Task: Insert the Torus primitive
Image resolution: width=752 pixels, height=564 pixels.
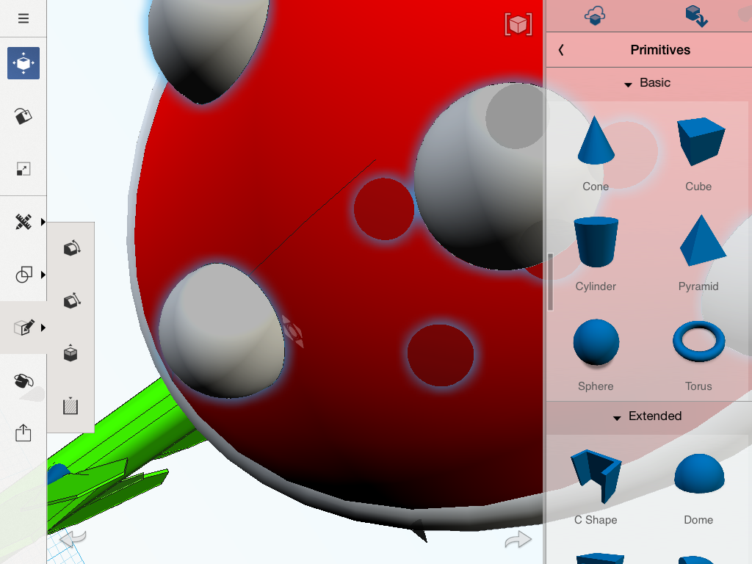Action: tap(699, 355)
